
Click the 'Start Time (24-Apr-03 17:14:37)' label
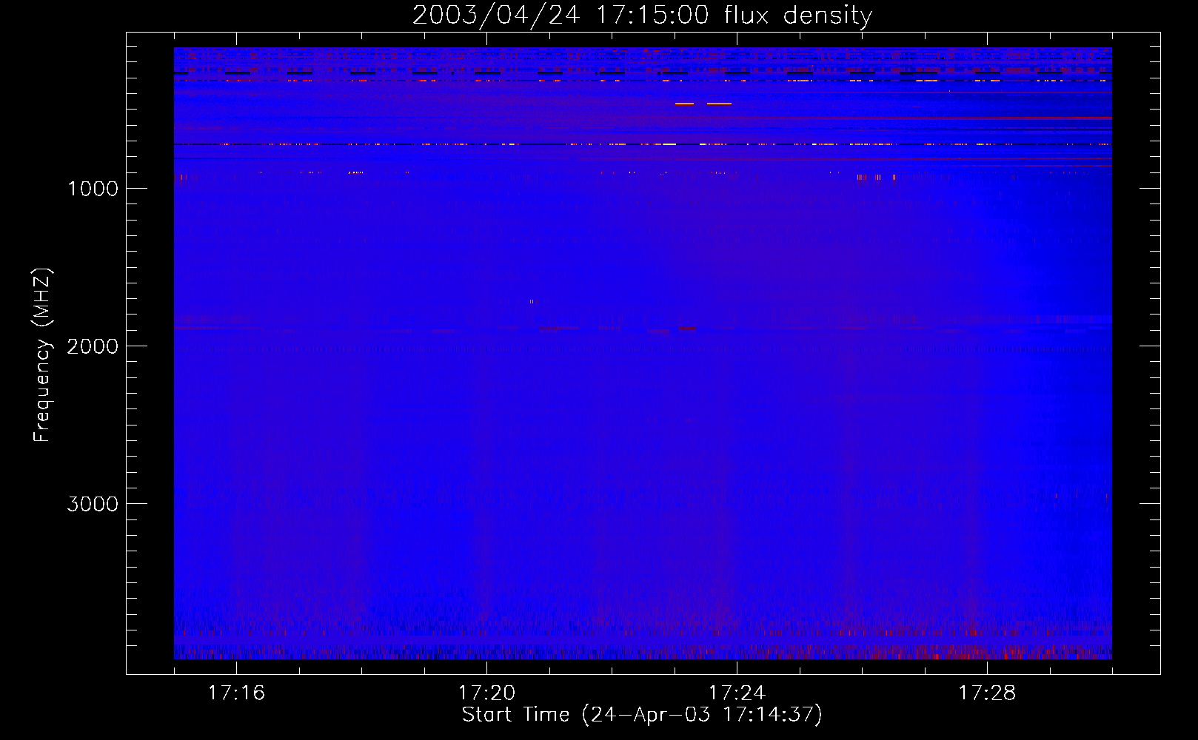point(642,715)
